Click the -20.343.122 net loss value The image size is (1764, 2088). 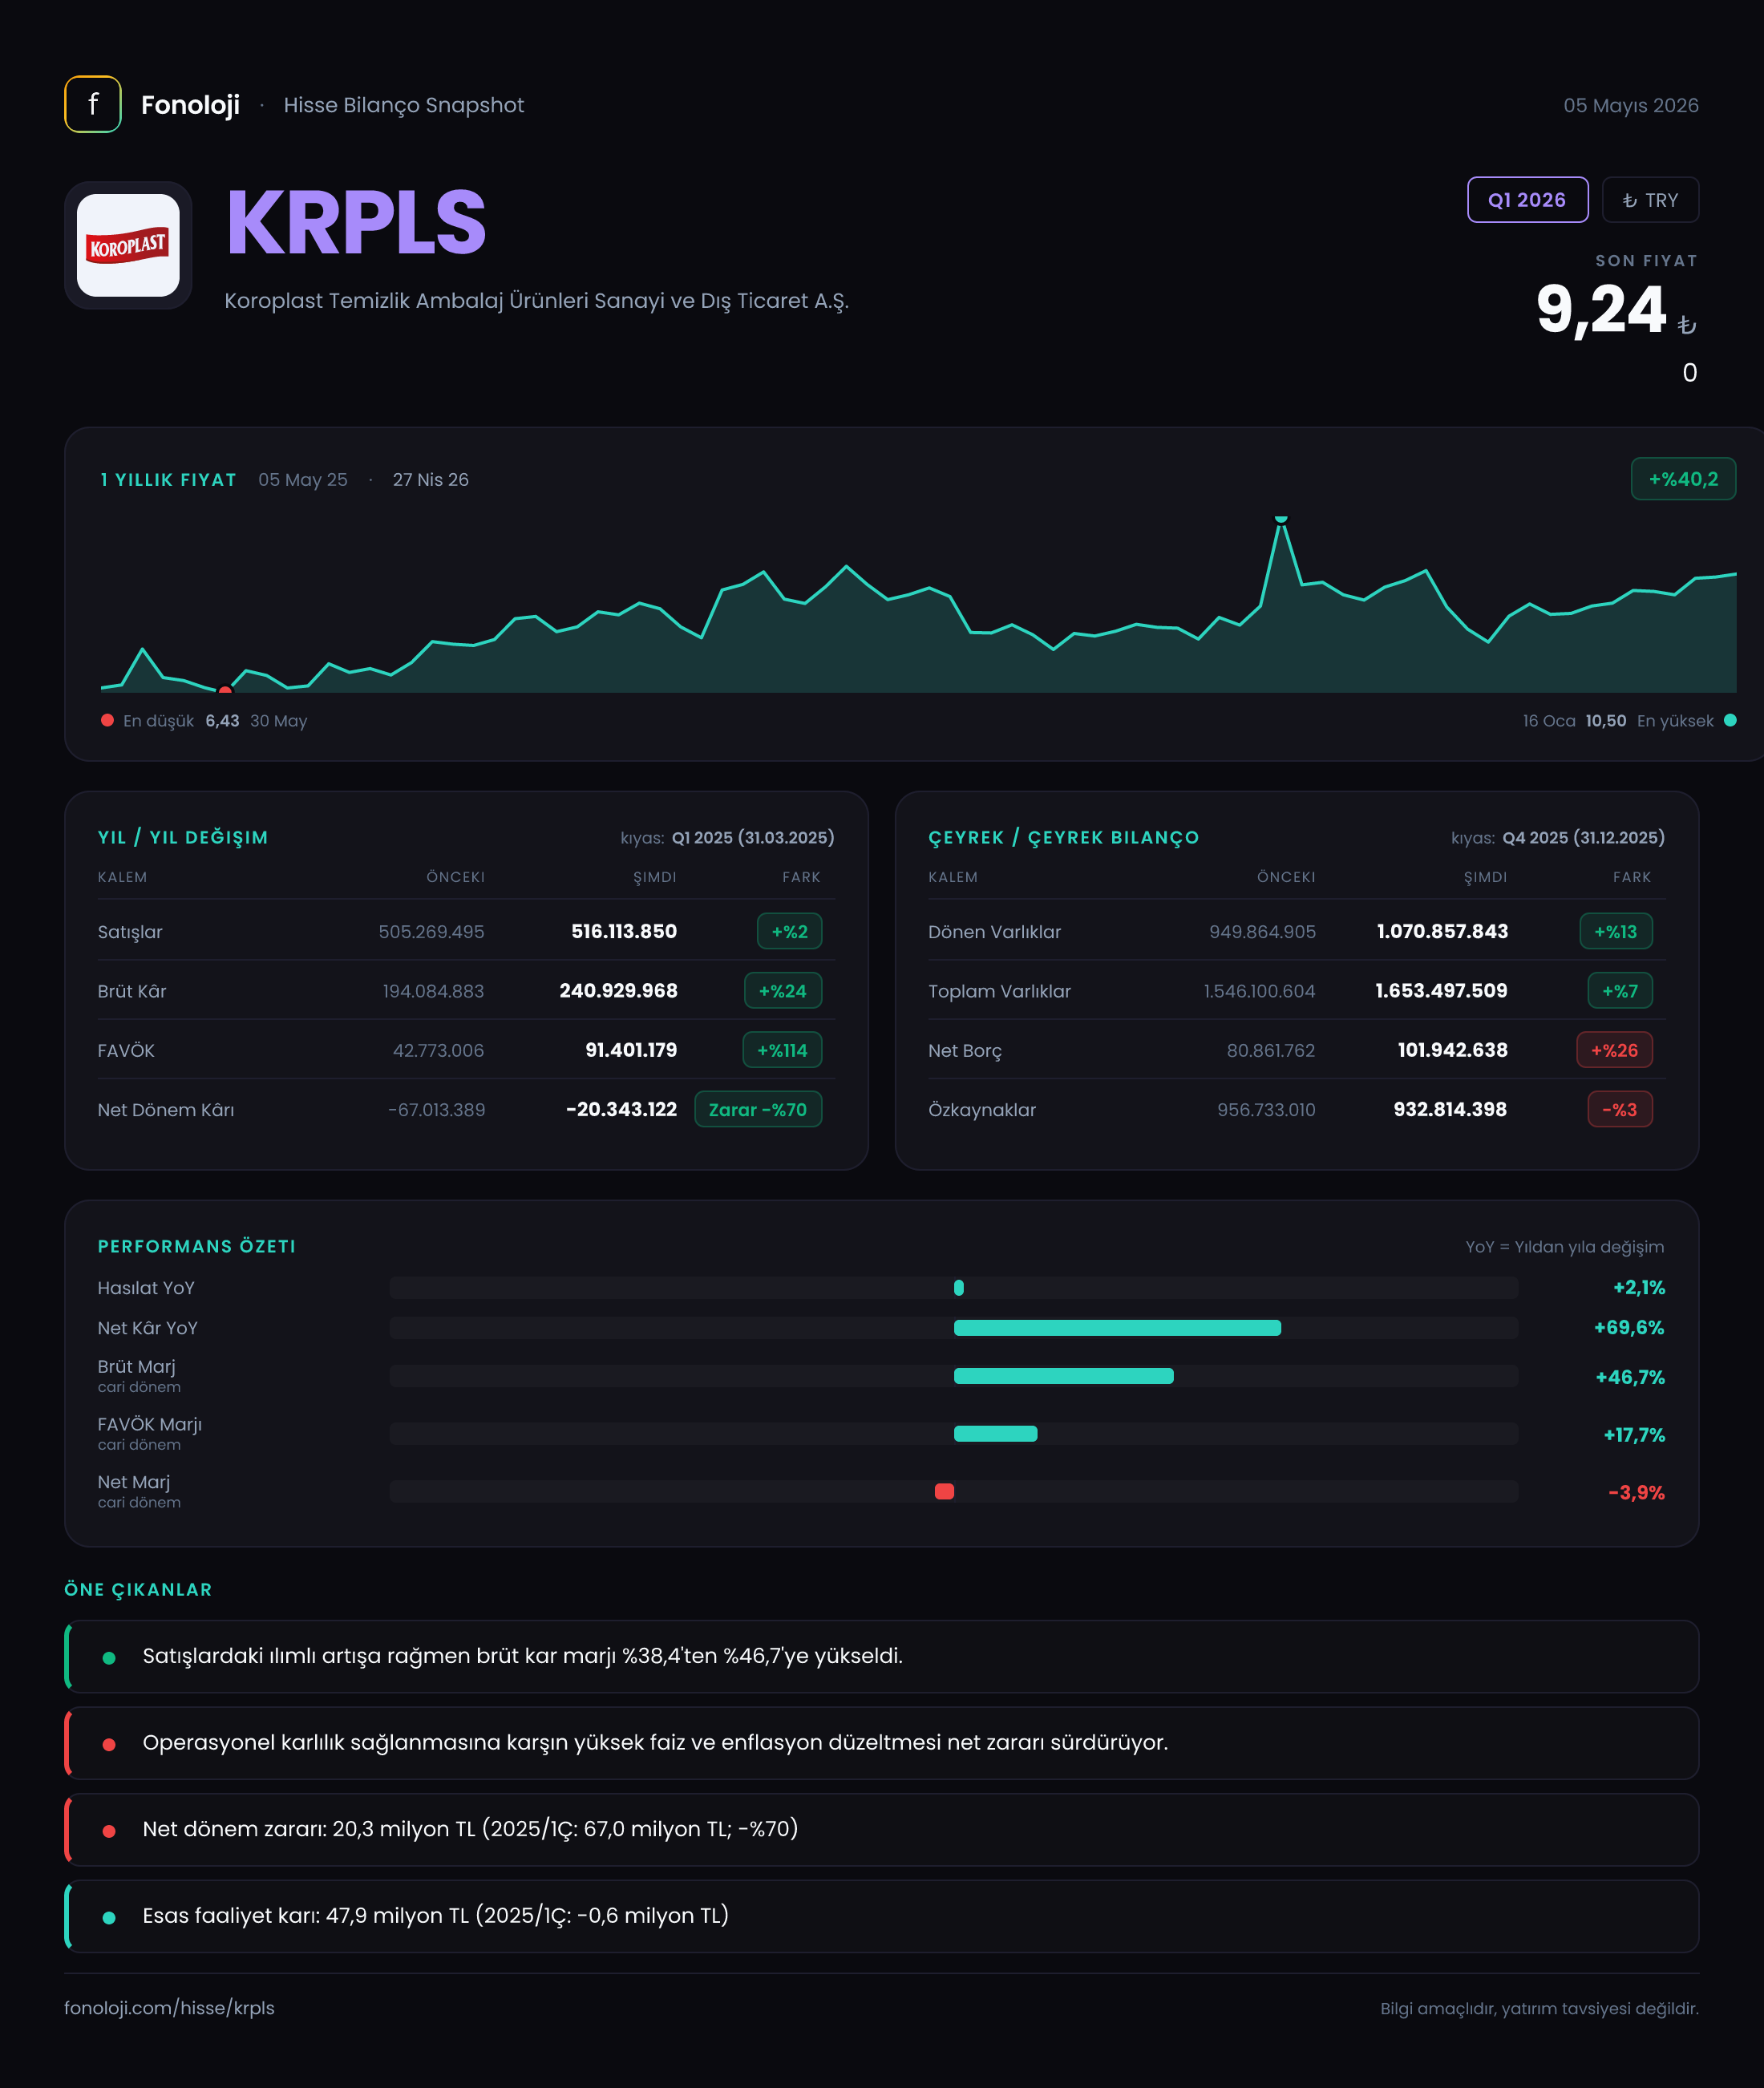(x=621, y=1109)
